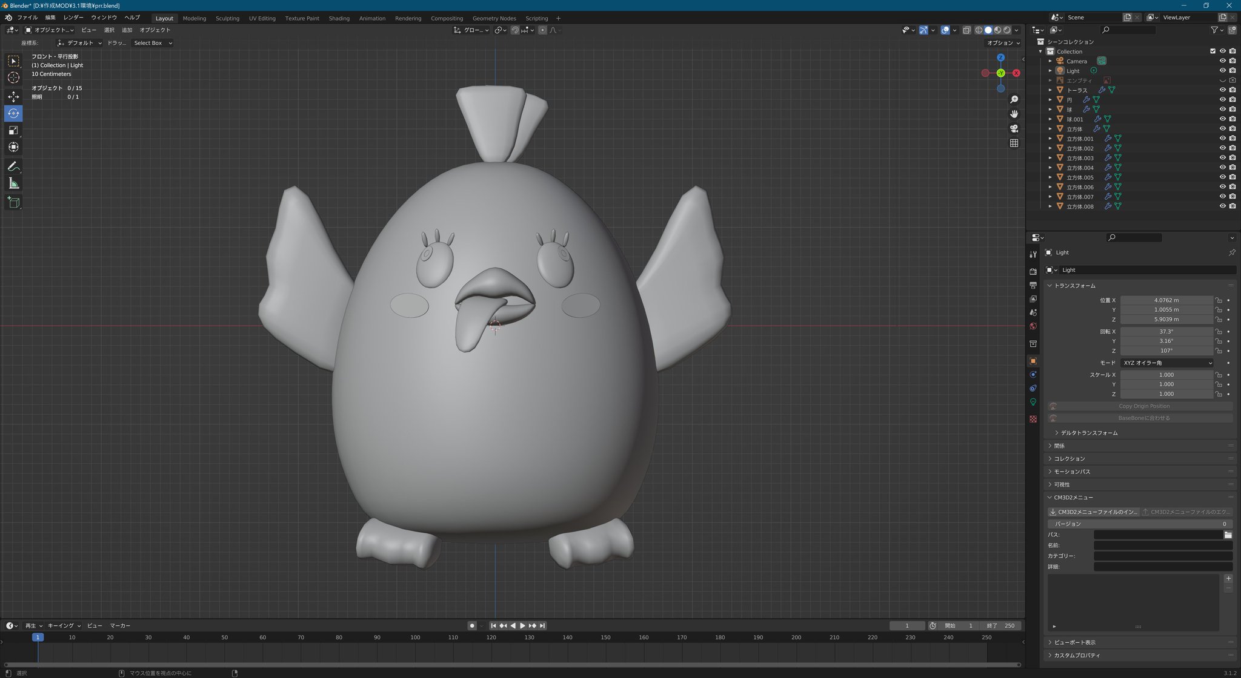
Task: Expand the 可視性 panel
Action: coord(1061,484)
